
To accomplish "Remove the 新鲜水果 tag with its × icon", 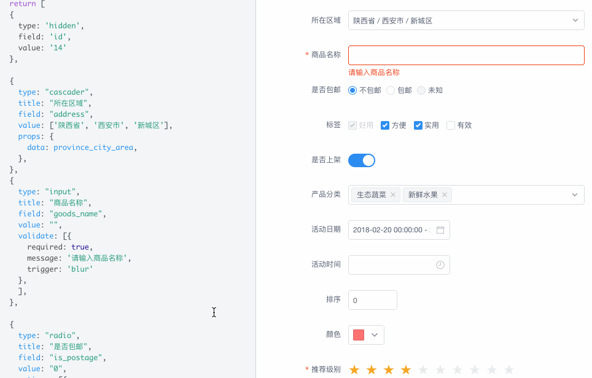I will pyautogui.click(x=444, y=194).
